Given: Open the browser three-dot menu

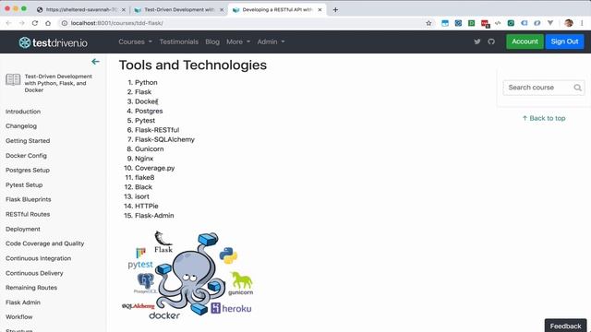Looking at the screenshot, I should pyautogui.click(x=582, y=23).
